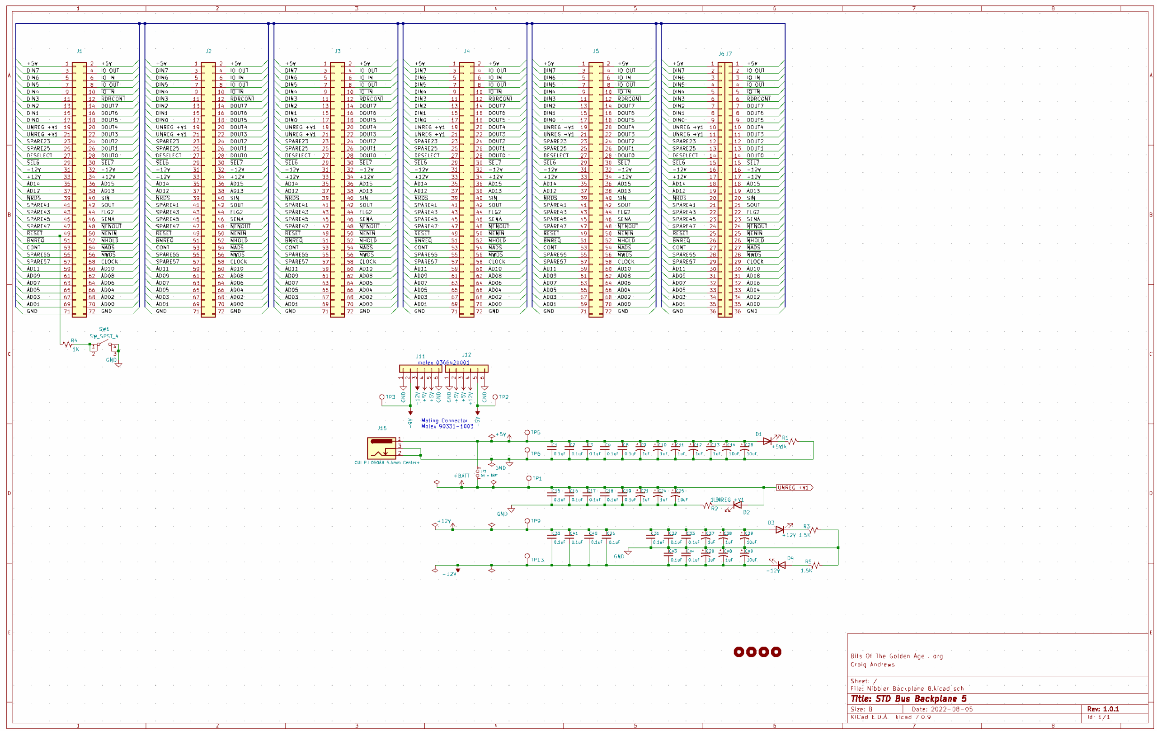This screenshot has width=1157, height=731.
Task: Select the J15 barrel jack symbol
Action: tap(381, 448)
